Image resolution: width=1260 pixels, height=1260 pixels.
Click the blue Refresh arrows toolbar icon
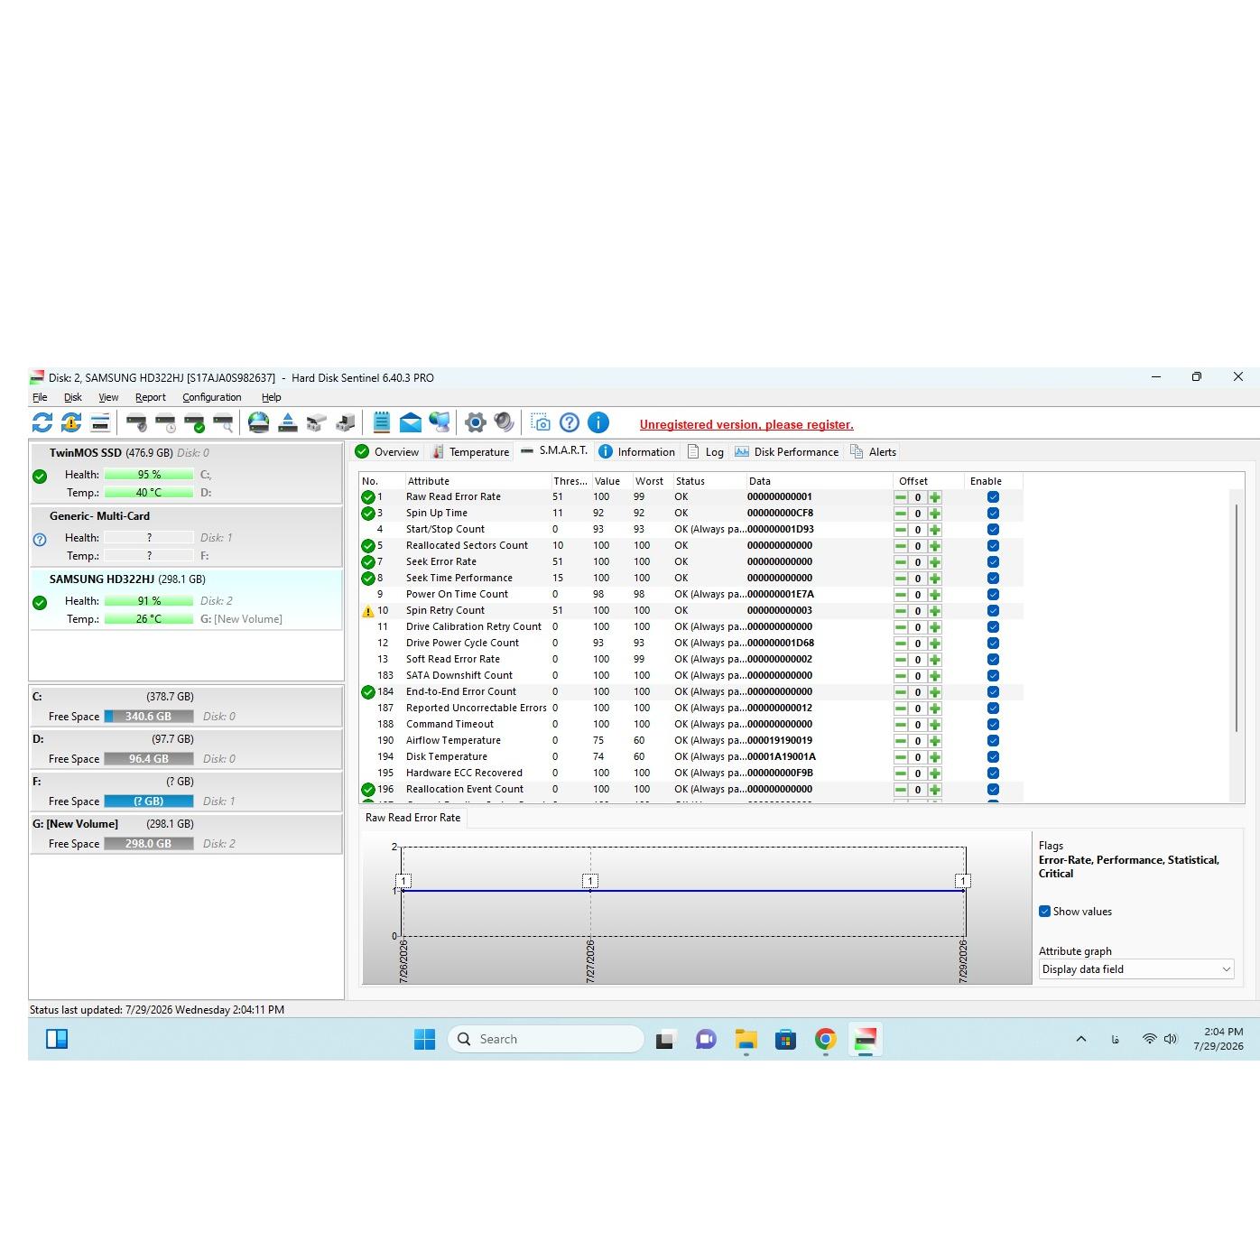pos(42,422)
